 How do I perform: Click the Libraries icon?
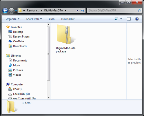(x=8, y=56)
